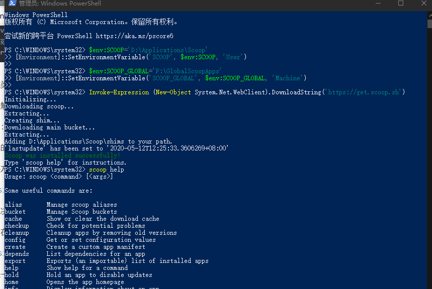432x289 pixels.
Task: Click the 'bucket' command entry
Action: [x=15, y=211]
